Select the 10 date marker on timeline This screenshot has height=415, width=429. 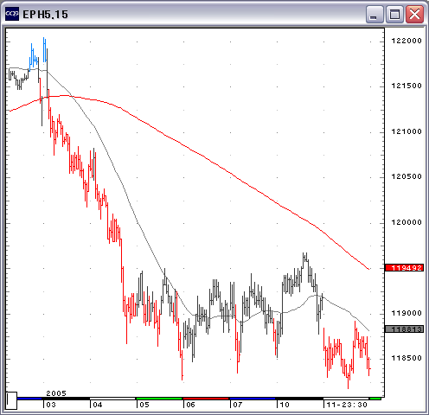click(x=285, y=405)
